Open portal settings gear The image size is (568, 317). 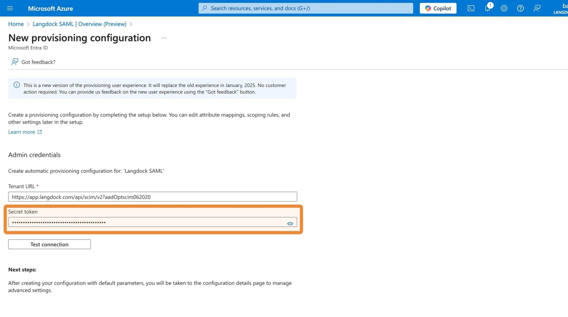pyautogui.click(x=504, y=8)
